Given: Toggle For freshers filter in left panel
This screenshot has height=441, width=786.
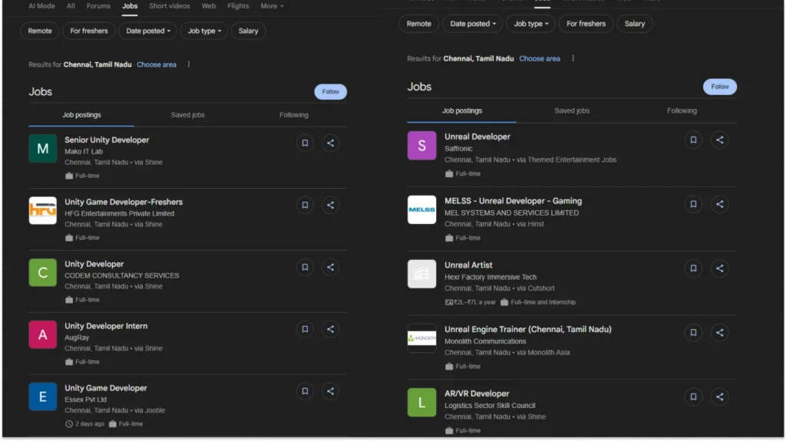Looking at the screenshot, I should pyautogui.click(x=89, y=31).
